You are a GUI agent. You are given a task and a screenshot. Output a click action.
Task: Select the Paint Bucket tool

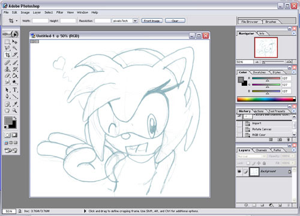click(x=15, y=76)
